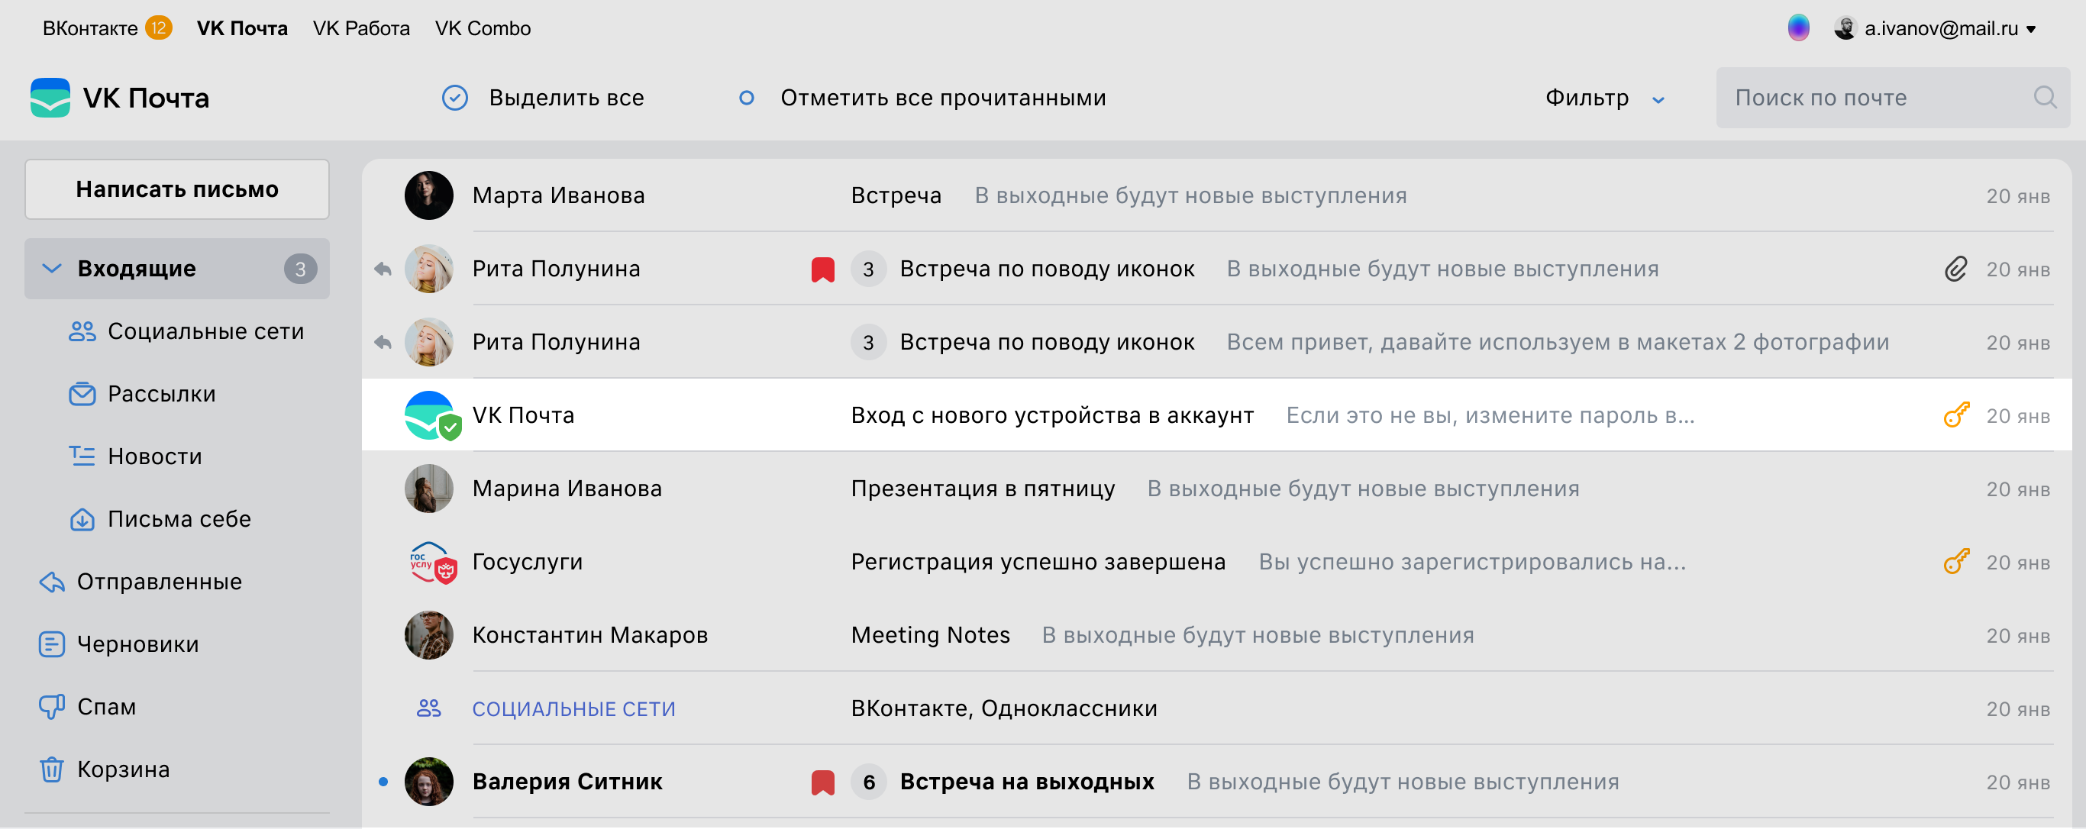
Task: Click the Отметить все прочитанными circle indicator
Action: pyautogui.click(x=747, y=98)
